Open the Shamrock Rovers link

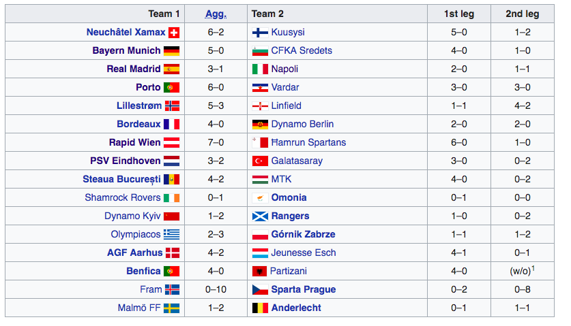123,197
